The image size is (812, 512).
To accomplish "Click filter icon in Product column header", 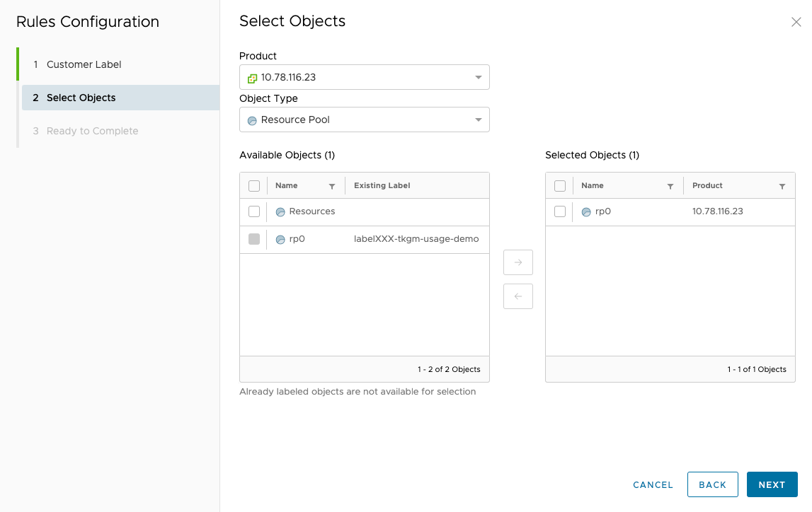I will click(782, 186).
